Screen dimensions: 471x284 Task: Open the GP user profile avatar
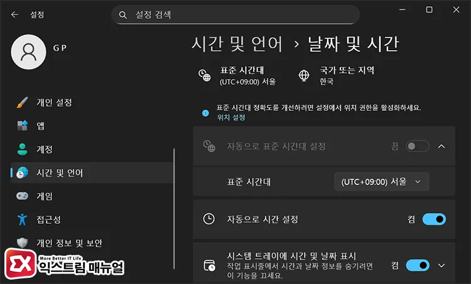28,52
